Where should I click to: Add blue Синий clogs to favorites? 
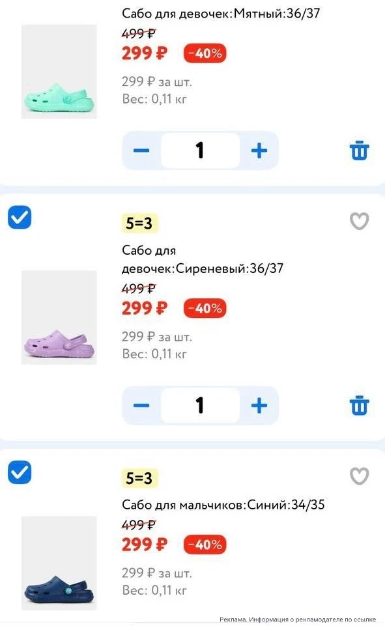click(359, 476)
